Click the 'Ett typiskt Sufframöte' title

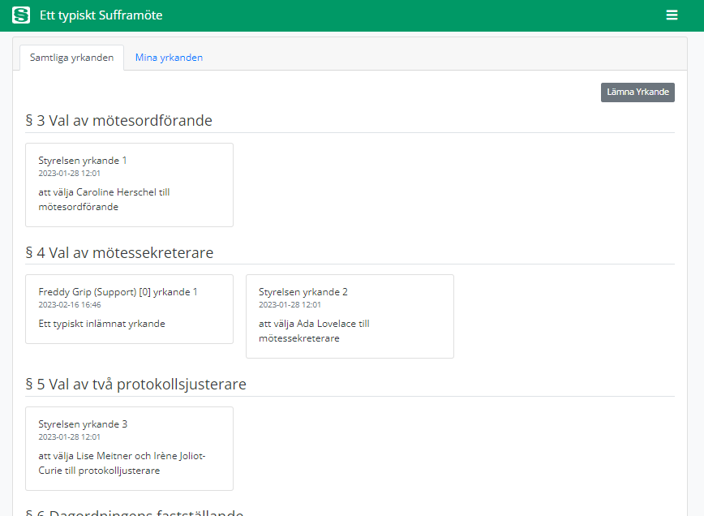click(101, 15)
